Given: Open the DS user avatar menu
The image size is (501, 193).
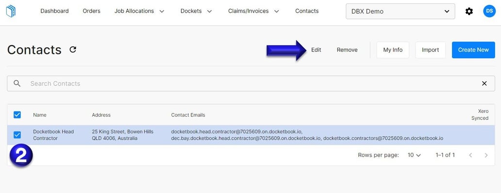Looking at the screenshot, I should point(489,11).
